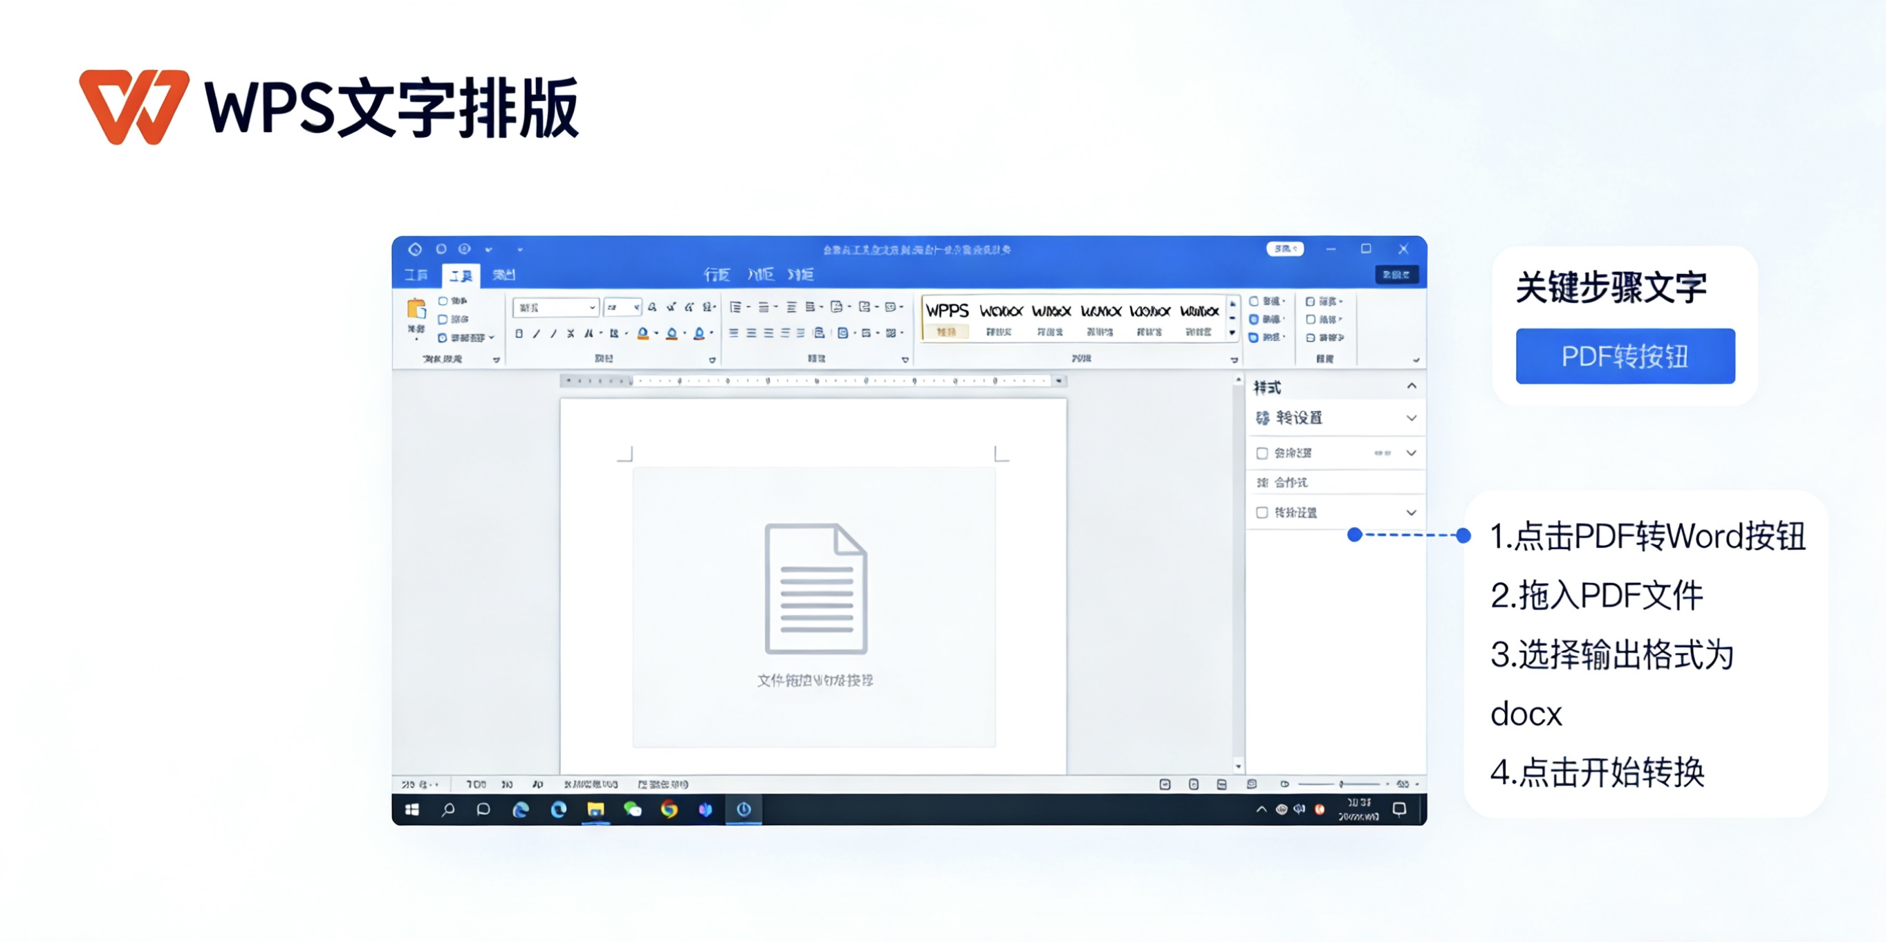The image size is (1886, 942).
Task: Switch to the third ribbon tab
Action: [503, 275]
